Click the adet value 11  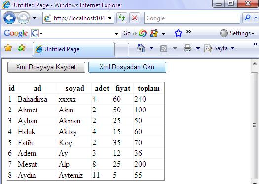[96, 175]
